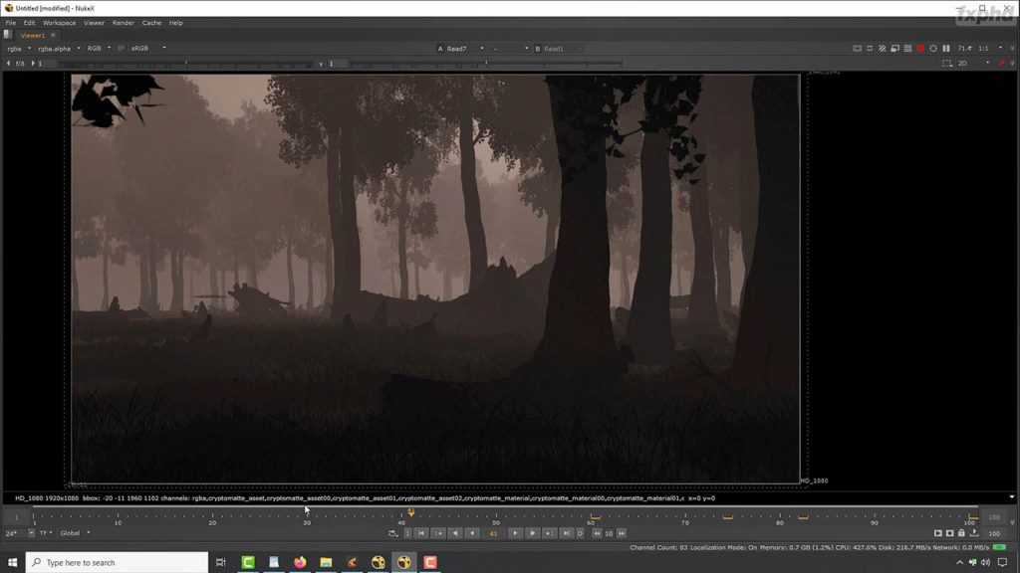Click the red stop-updating icon in viewer toolbar

click(920, 49)
